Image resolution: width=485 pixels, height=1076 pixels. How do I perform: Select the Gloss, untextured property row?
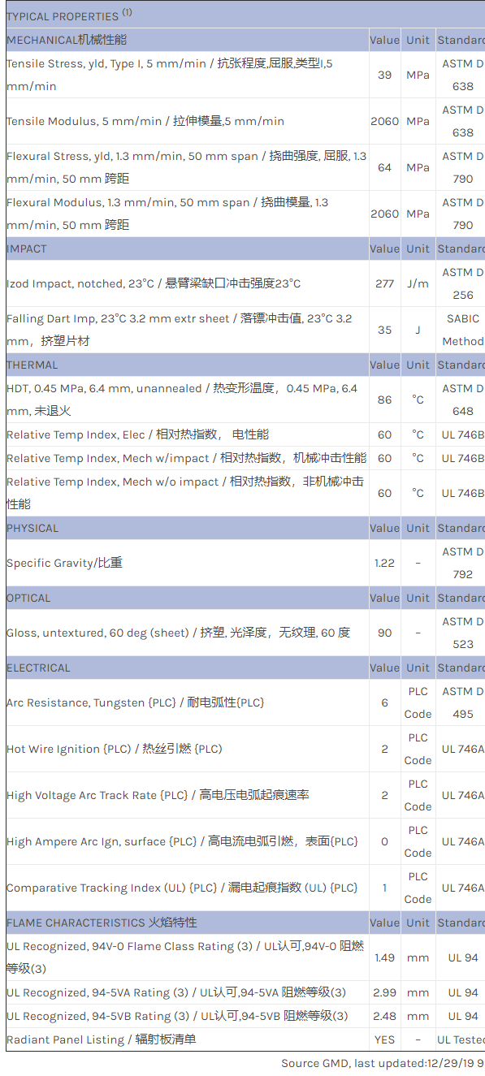point(245,633)
